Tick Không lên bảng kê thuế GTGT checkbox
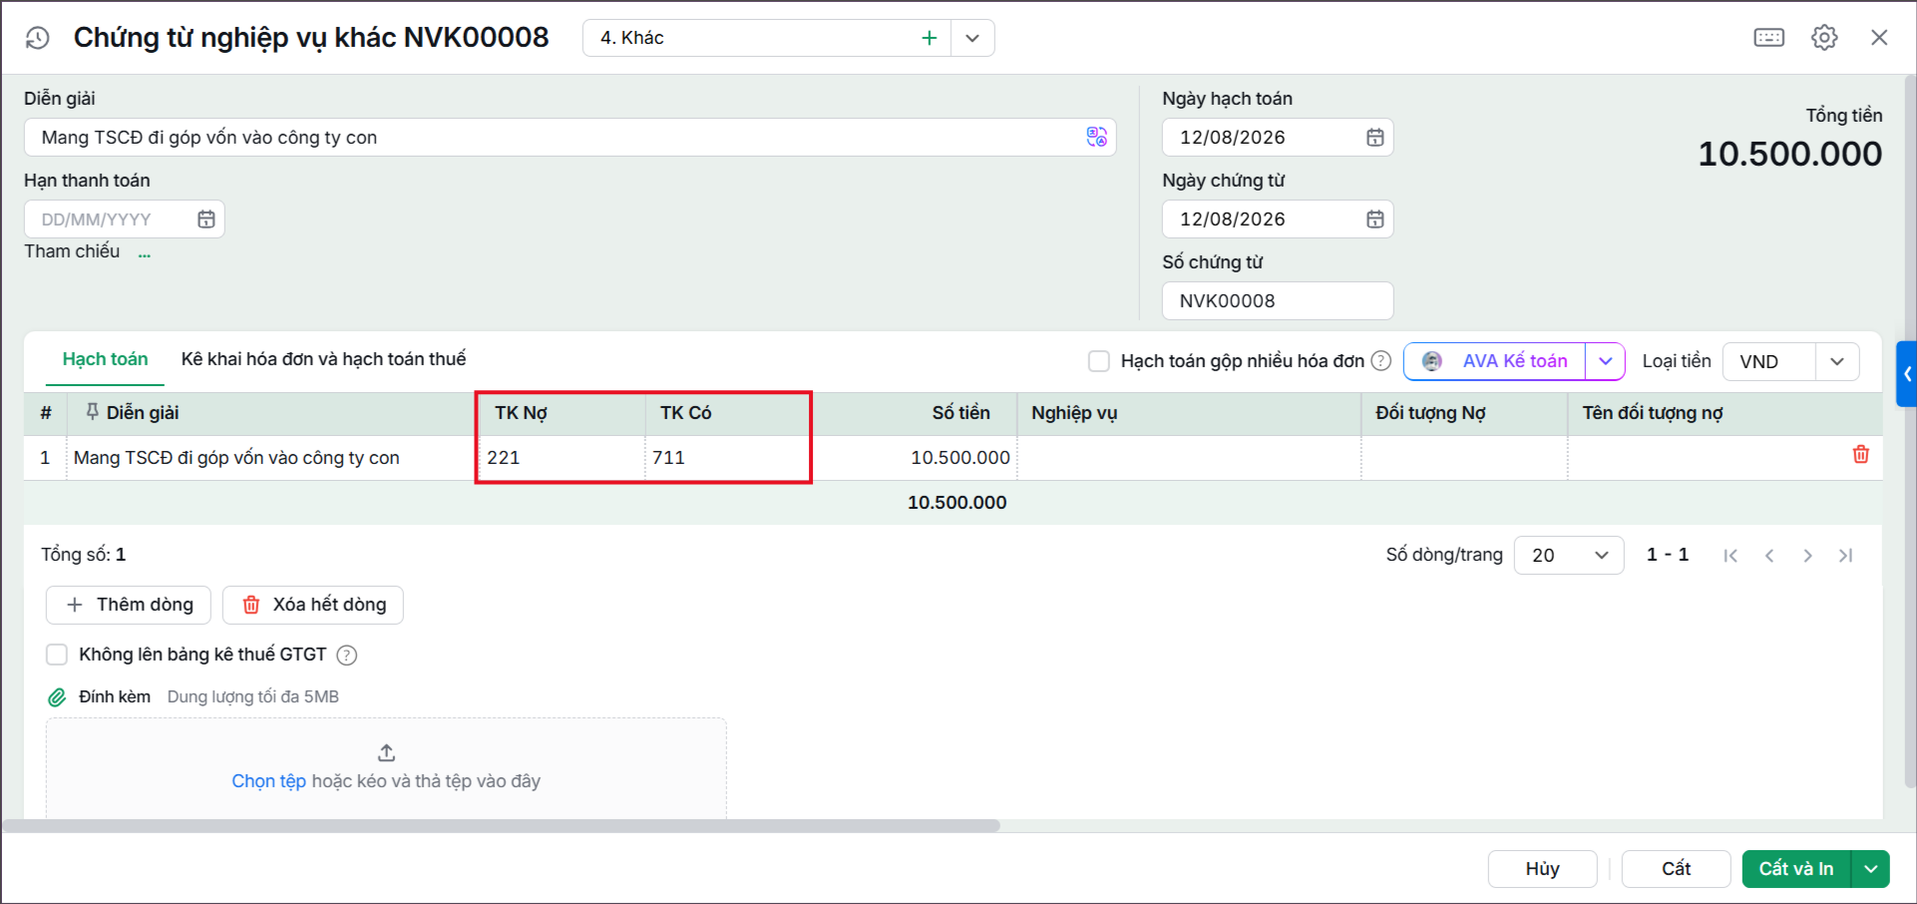Image resolution: width=1917 pixels, height=904 pixels. coord(57,655)
